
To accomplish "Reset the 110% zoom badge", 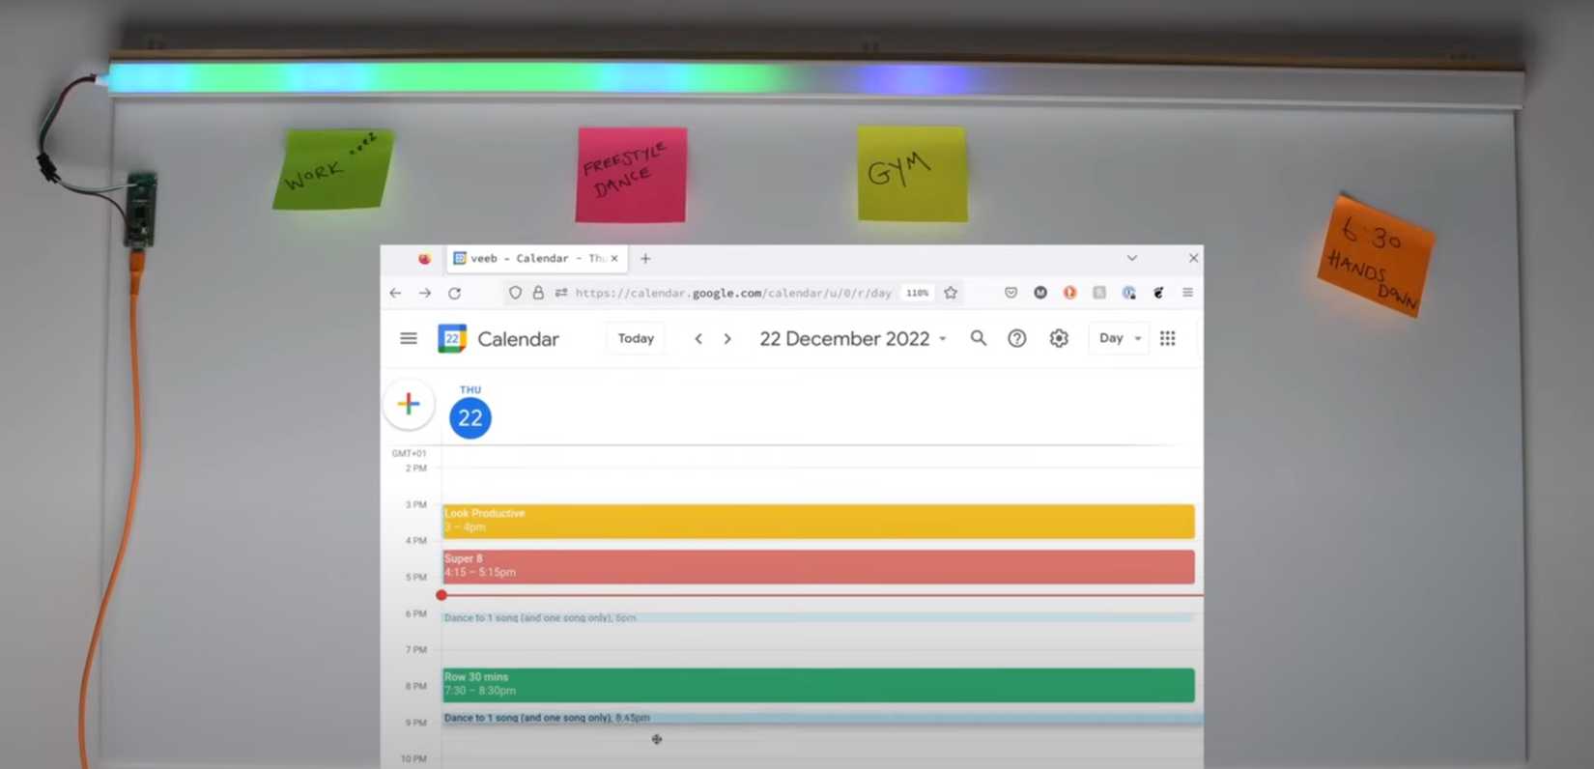I will [x=918, y=293].
